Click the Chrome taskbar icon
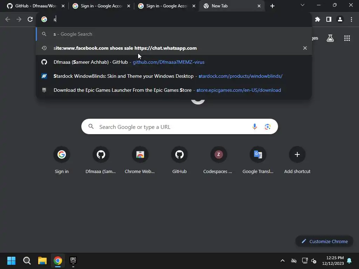 58,261
